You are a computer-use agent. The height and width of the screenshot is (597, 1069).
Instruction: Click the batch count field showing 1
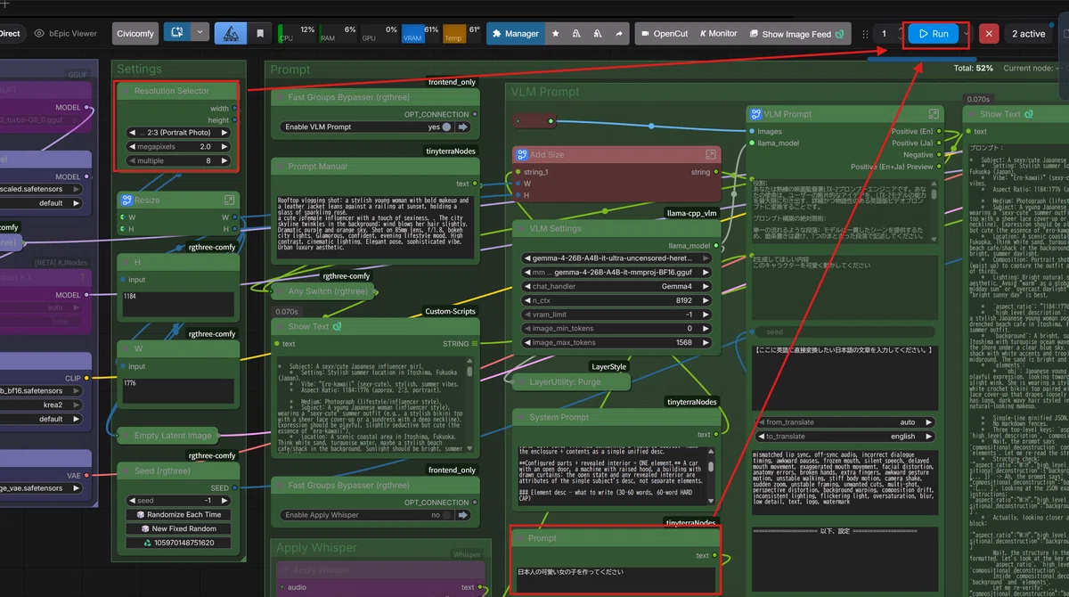click(x=884, y=34)
